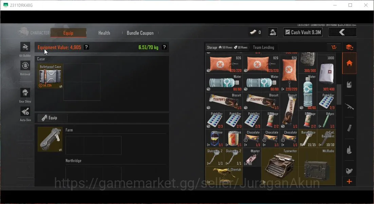This screenshot has width=374, height=204.
Task: Select the blue caffeine drink can
Action: [x=215, y=138]
